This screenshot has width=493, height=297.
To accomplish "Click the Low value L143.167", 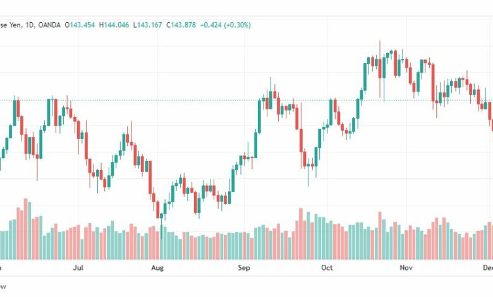I will click(x=147, y=25).
